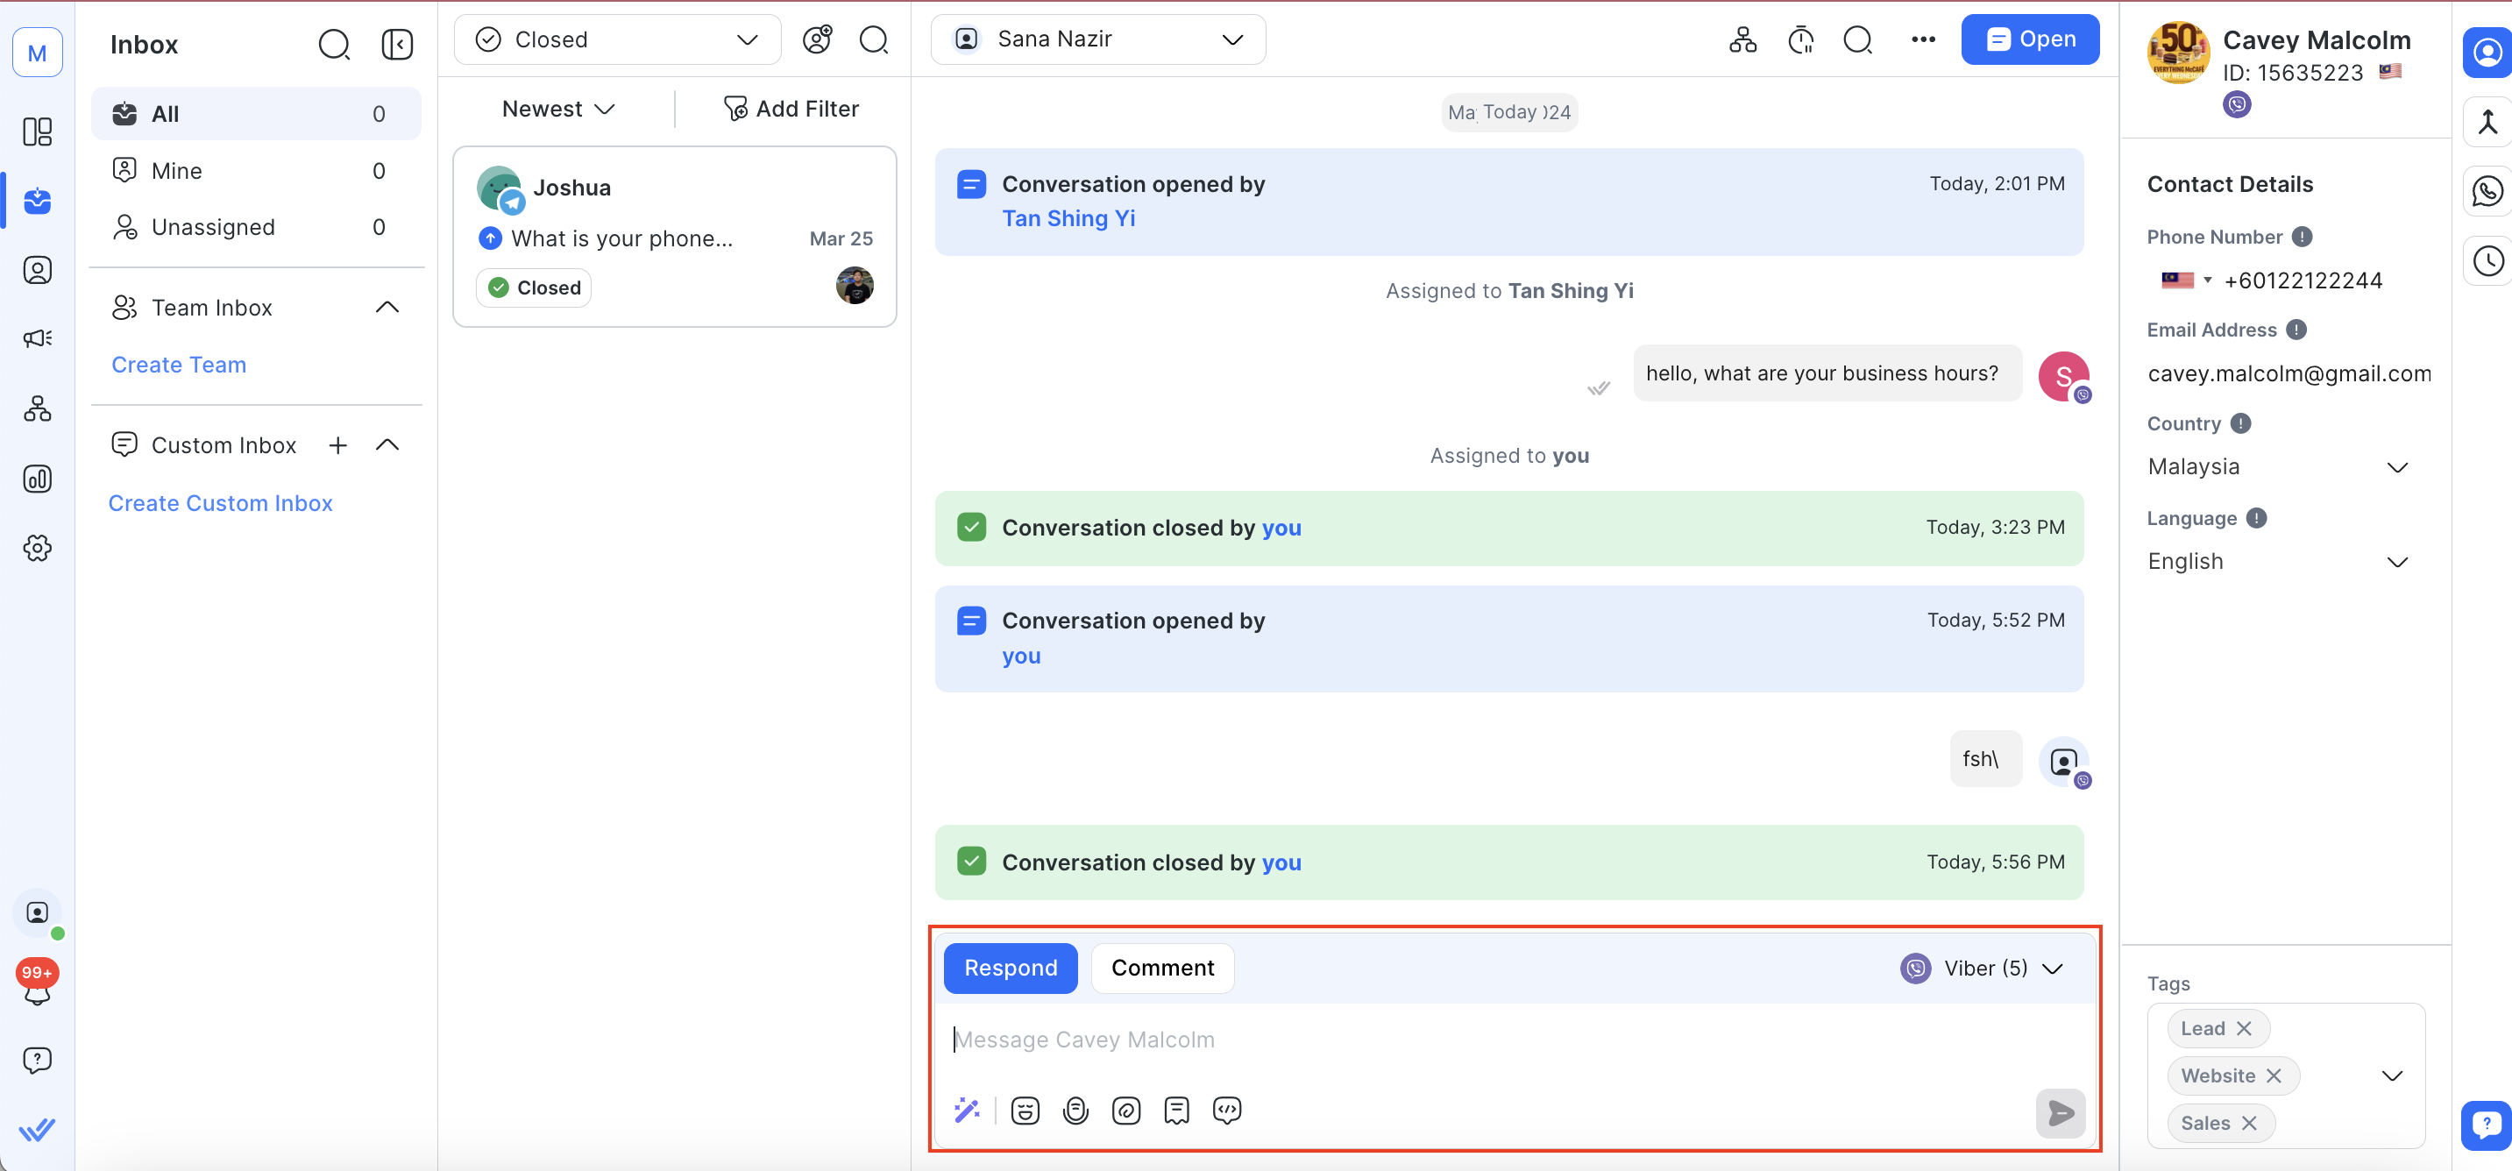Click the attachment icon in composer
The width and height of the screenshot is (2512, 1171).
[1126, 1110]
